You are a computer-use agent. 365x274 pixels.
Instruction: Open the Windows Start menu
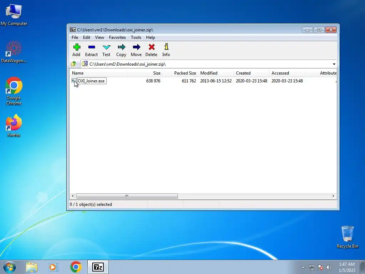tap(10, 267)
